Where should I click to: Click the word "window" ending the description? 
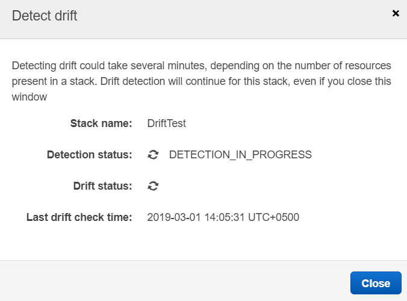point(30,96)
